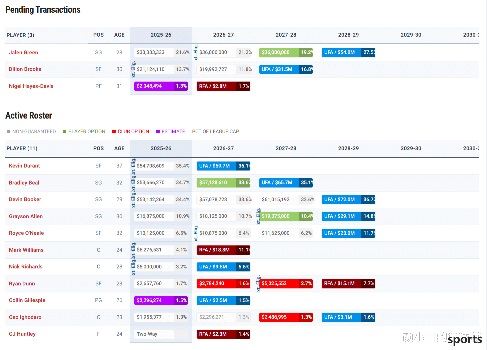The width and height of the screenshot is (487, 350).
Task: Click the green Player Option legend swatch
Action: 65,132
